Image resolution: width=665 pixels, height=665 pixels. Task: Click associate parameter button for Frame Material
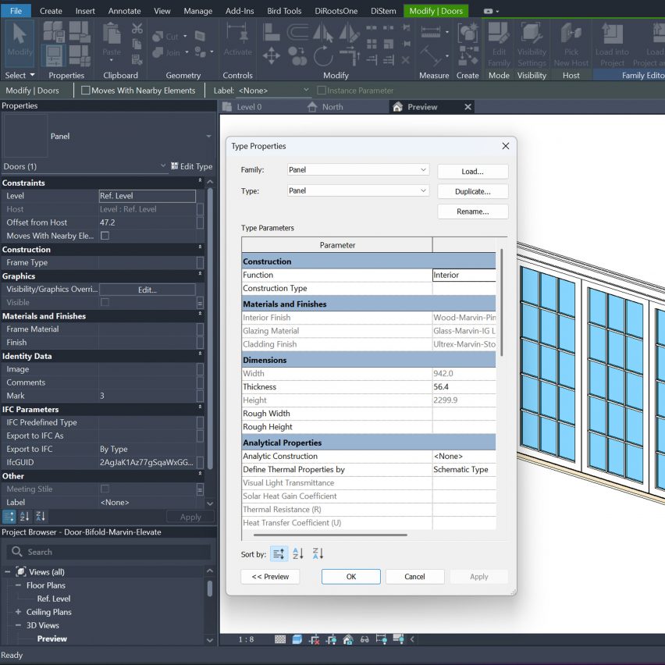[x=200, y=329]
